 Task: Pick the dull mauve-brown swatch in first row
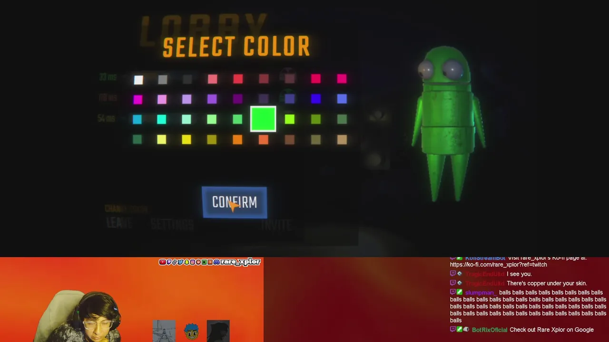290,79
